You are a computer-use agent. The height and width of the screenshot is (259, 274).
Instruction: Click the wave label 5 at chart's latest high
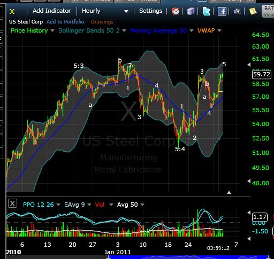[x=224, y=64]
